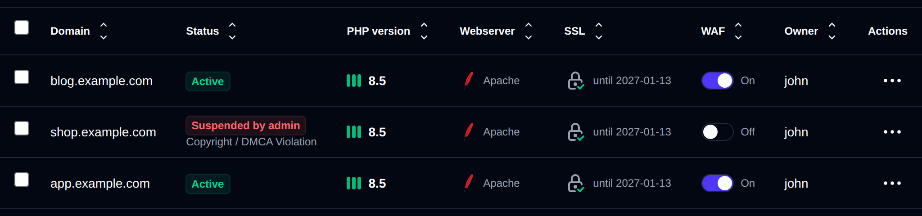Click SSL lock icon for app.example.com
Image resolution: width=922 pixels, height=216 pixels.
576,183
